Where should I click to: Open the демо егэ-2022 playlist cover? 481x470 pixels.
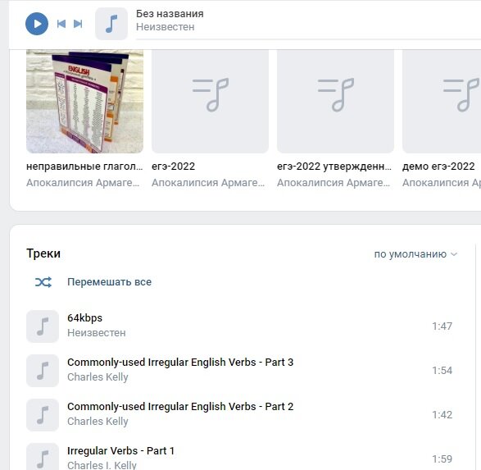coord(442,101)
